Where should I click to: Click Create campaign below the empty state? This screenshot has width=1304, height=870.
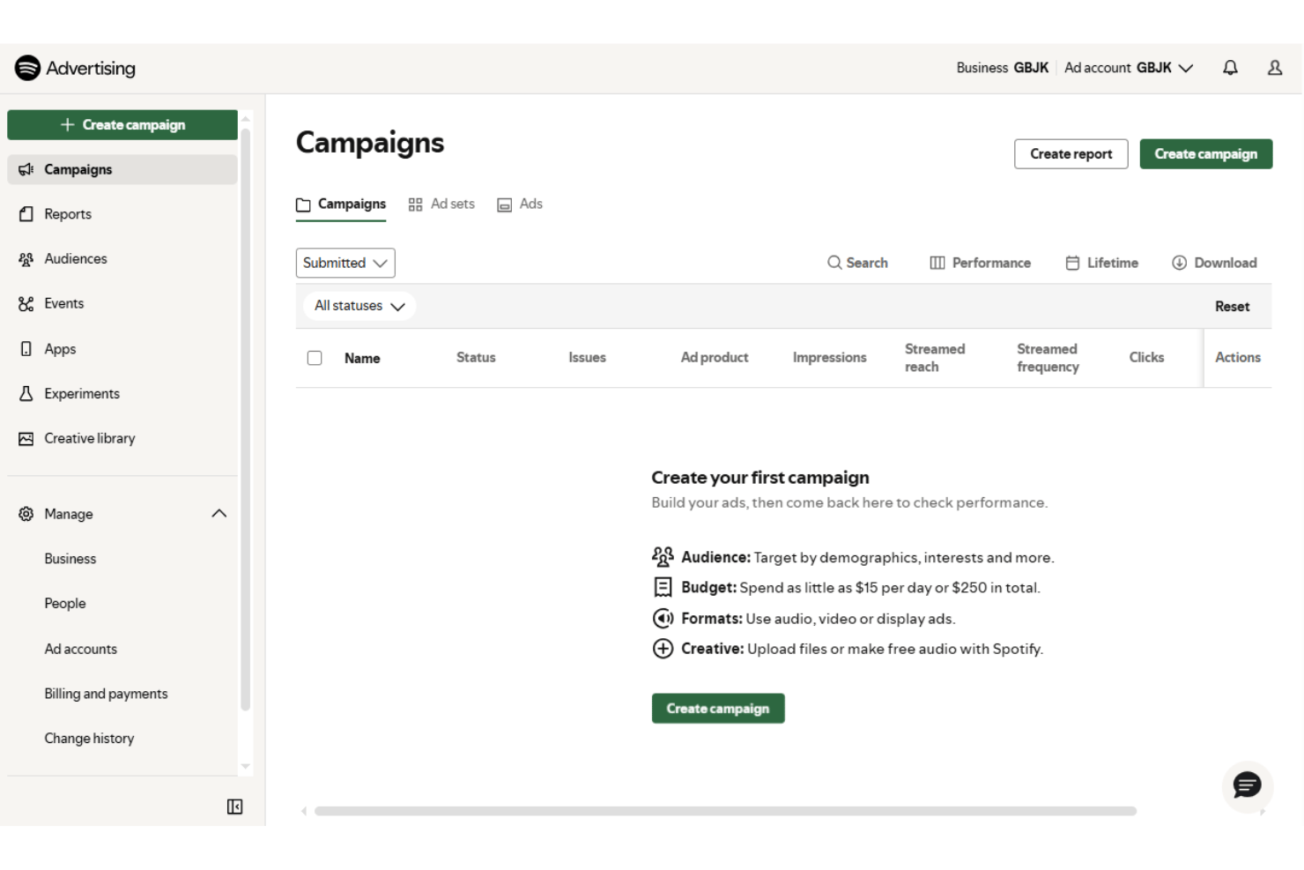point(718,709)
